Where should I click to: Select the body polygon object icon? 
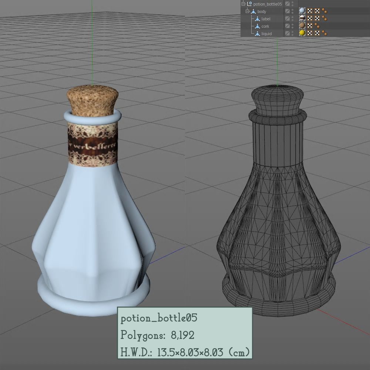point(253,11)
